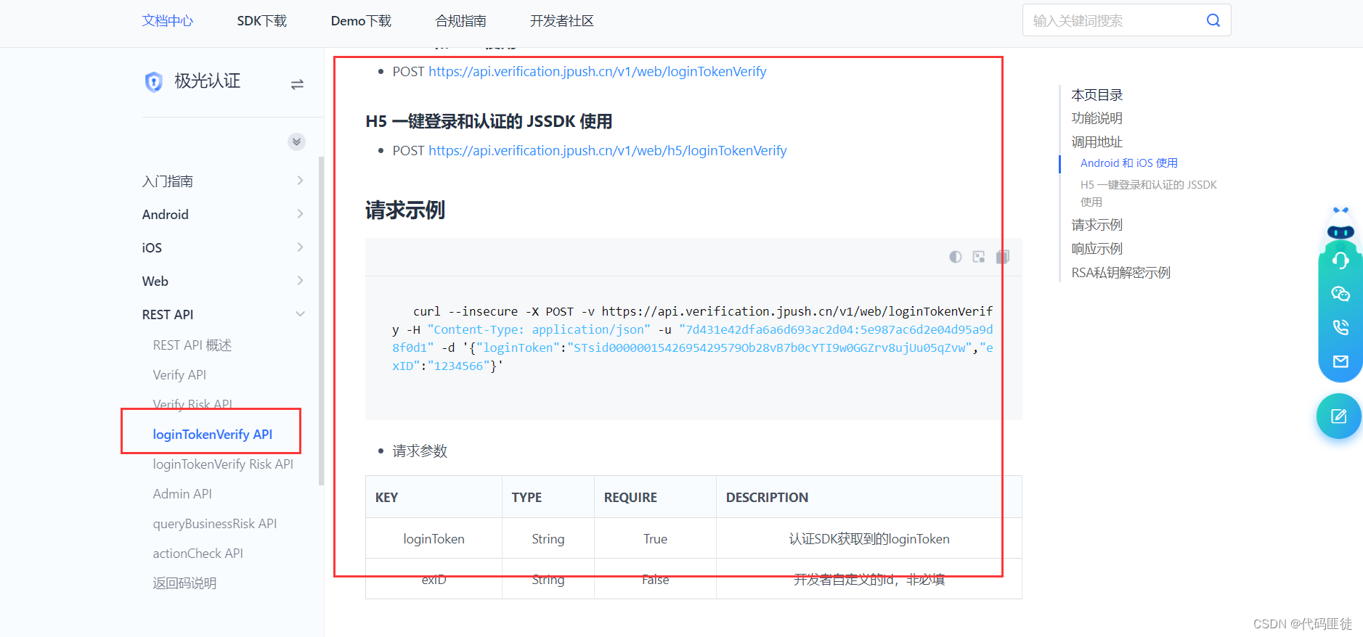The width and height of the screenshot is (1363, 637).
Task: Open actionCheck API page
Action: coord(198,554)
